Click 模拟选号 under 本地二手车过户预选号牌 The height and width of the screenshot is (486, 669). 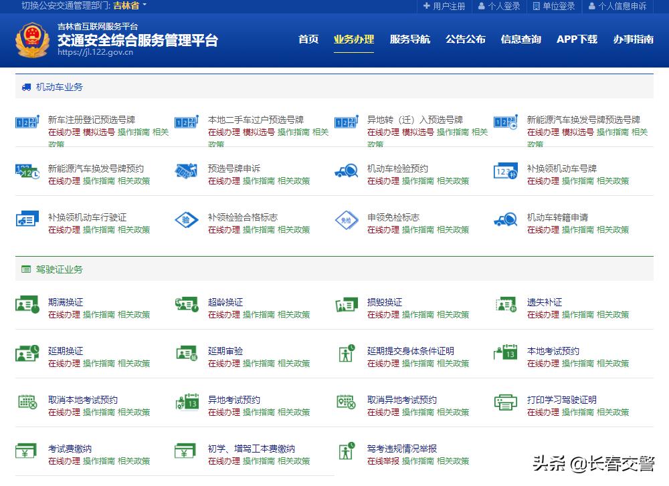(x=258, y=132)
